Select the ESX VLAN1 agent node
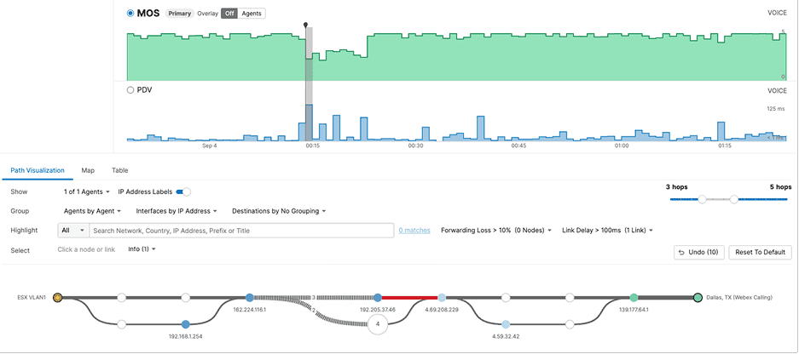Viewport: 799px width, 354px height. 58,298
